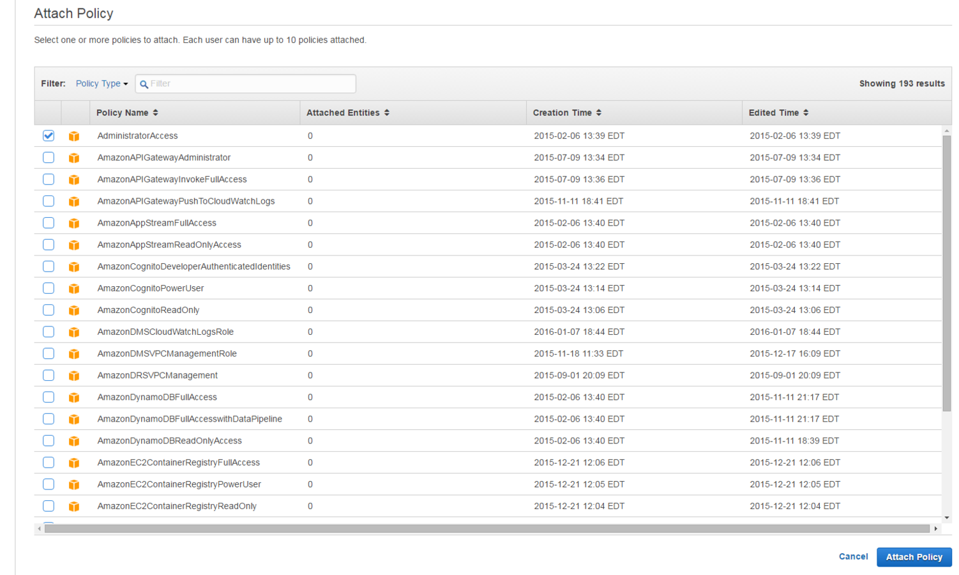Screen dimensions: 959x575
Task: Click the scroll down arrow of policy list
Action: click(x=947, y=517)
